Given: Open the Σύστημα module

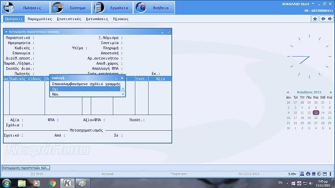Looking at the screenshot, I should [x=71, y=8].
